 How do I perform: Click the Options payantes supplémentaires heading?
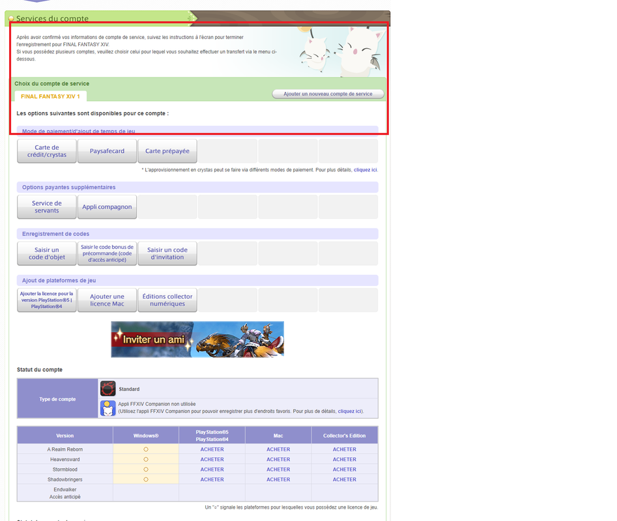[x=69, y=187]
